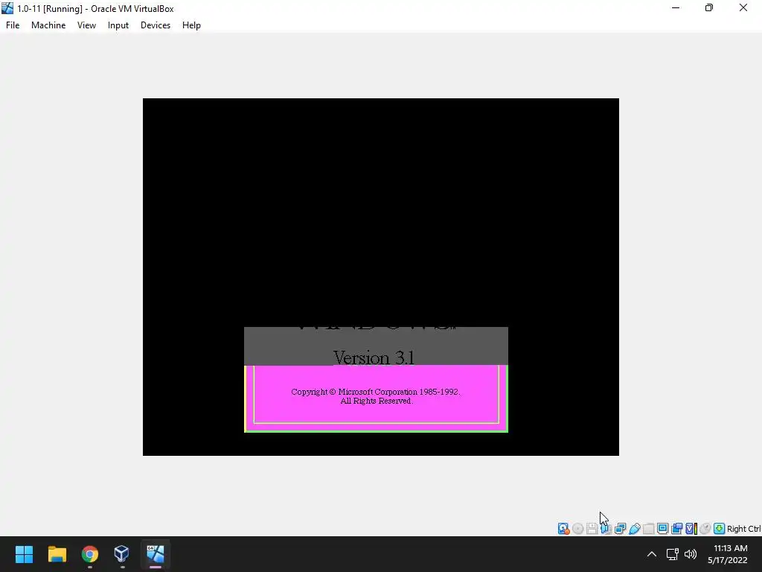Open the View menu
This screenshot has width=762, height=572.
(x=86, y=25)
